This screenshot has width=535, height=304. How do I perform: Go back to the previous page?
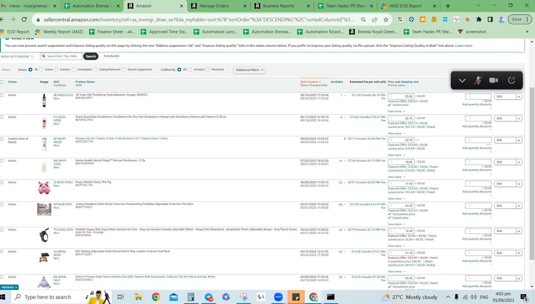coord(2,19)
